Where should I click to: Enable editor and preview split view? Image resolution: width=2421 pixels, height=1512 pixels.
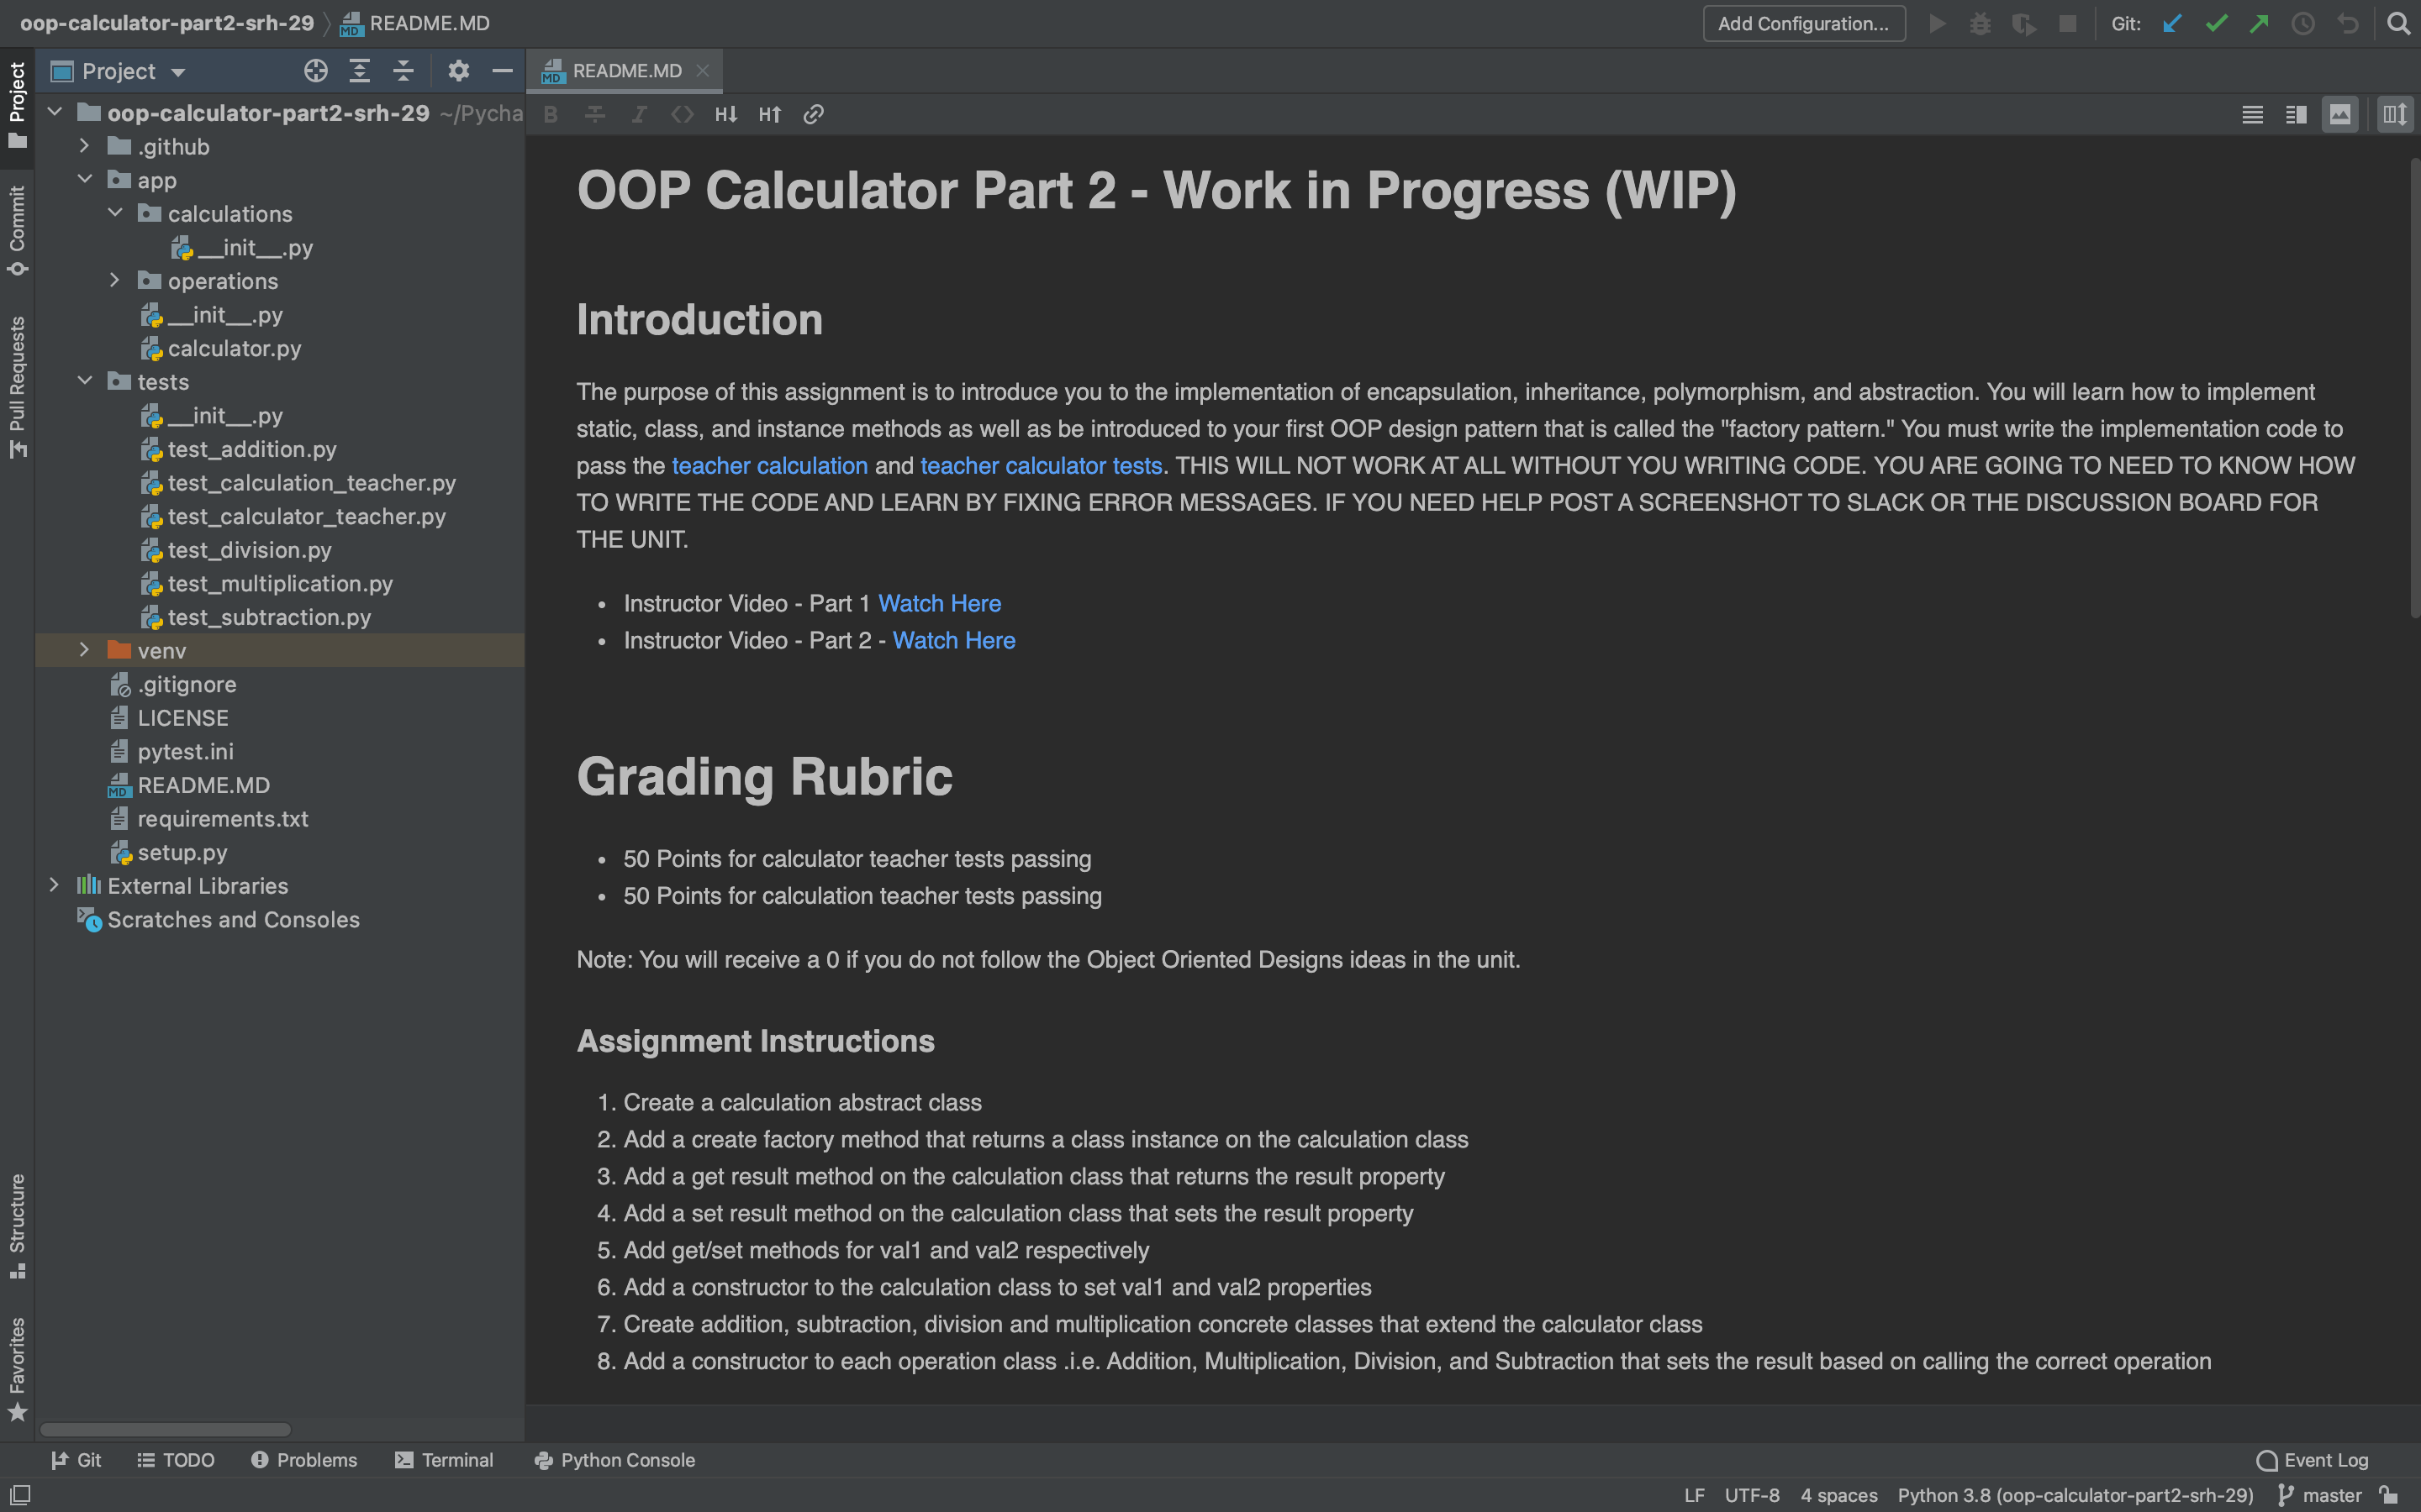coord(2296,114)
